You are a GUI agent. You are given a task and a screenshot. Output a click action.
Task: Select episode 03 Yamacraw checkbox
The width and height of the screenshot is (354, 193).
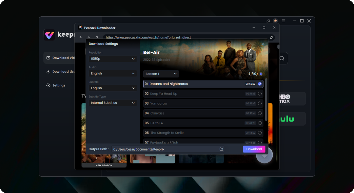point(260,103)
